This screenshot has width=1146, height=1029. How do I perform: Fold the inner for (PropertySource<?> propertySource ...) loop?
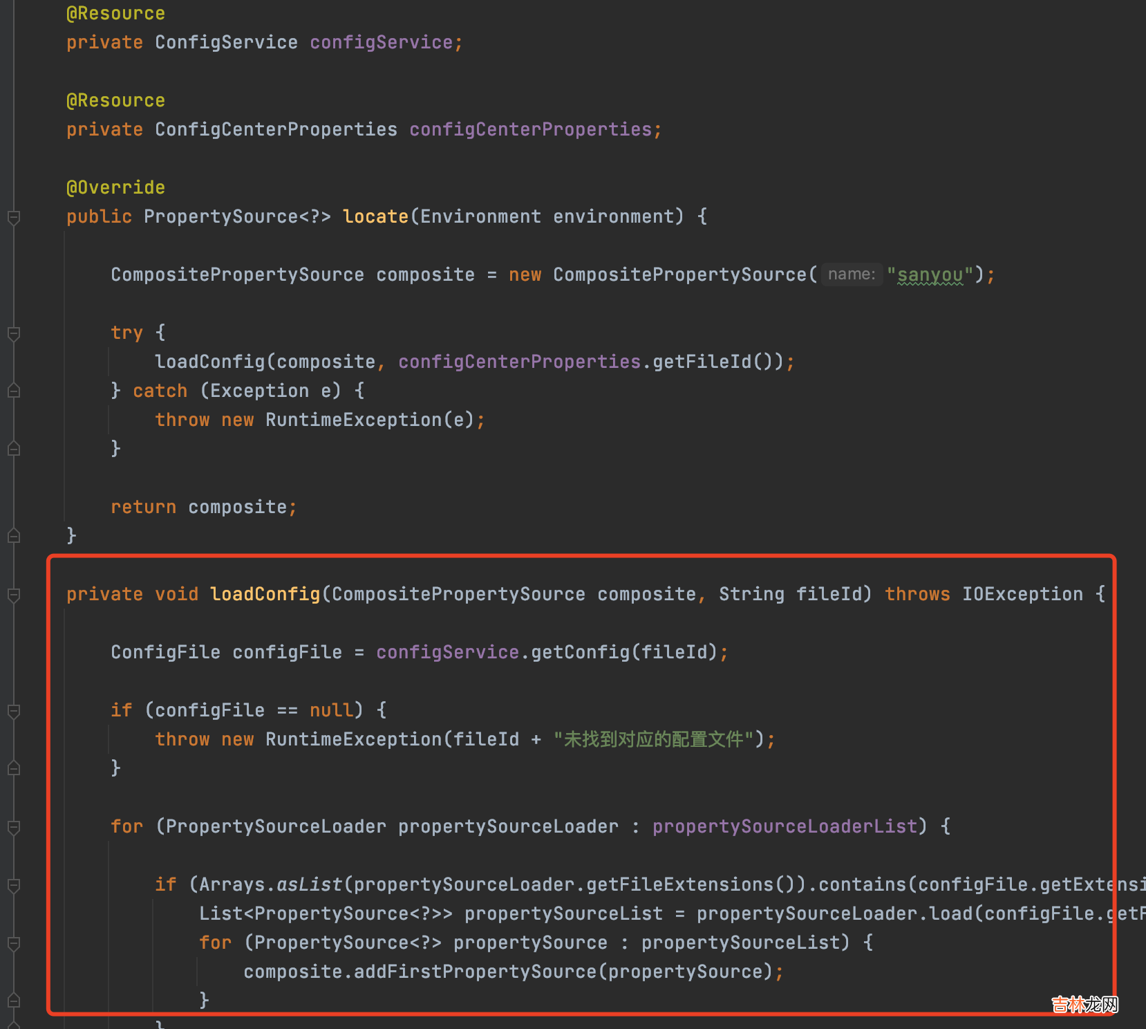click(13, 943)
